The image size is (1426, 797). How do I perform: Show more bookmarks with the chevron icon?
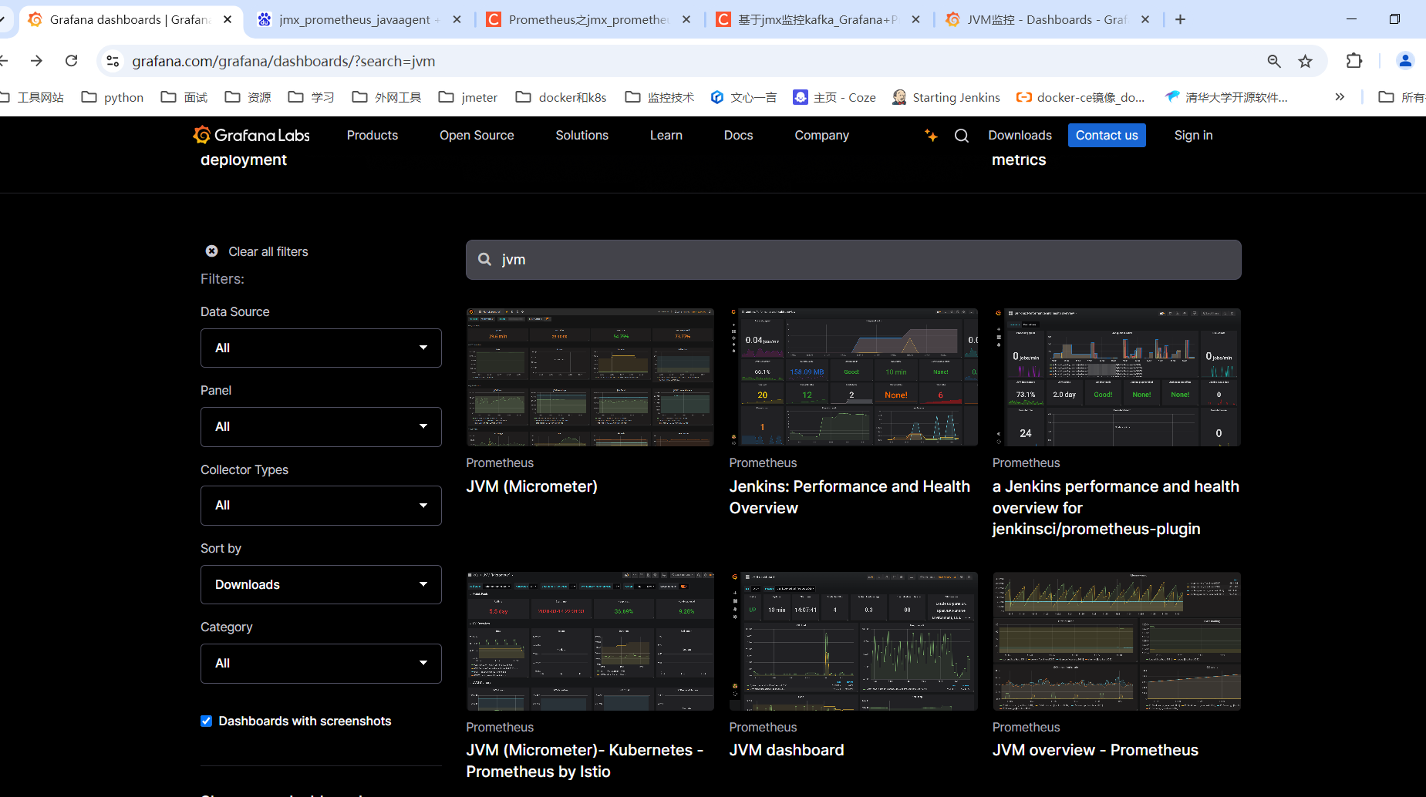coord(1340,97)
